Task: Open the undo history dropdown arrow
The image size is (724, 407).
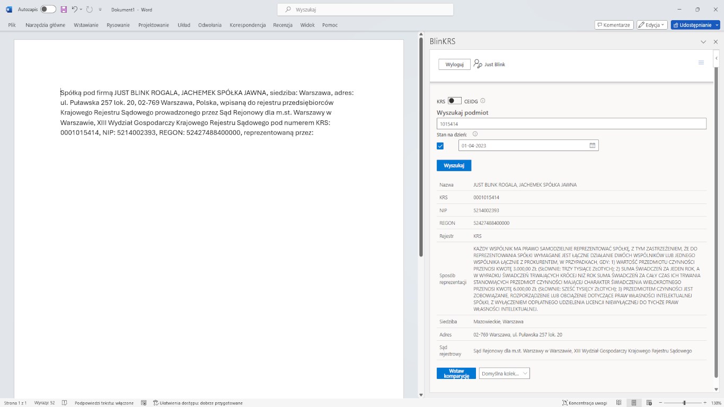Action: coord(81,10)
